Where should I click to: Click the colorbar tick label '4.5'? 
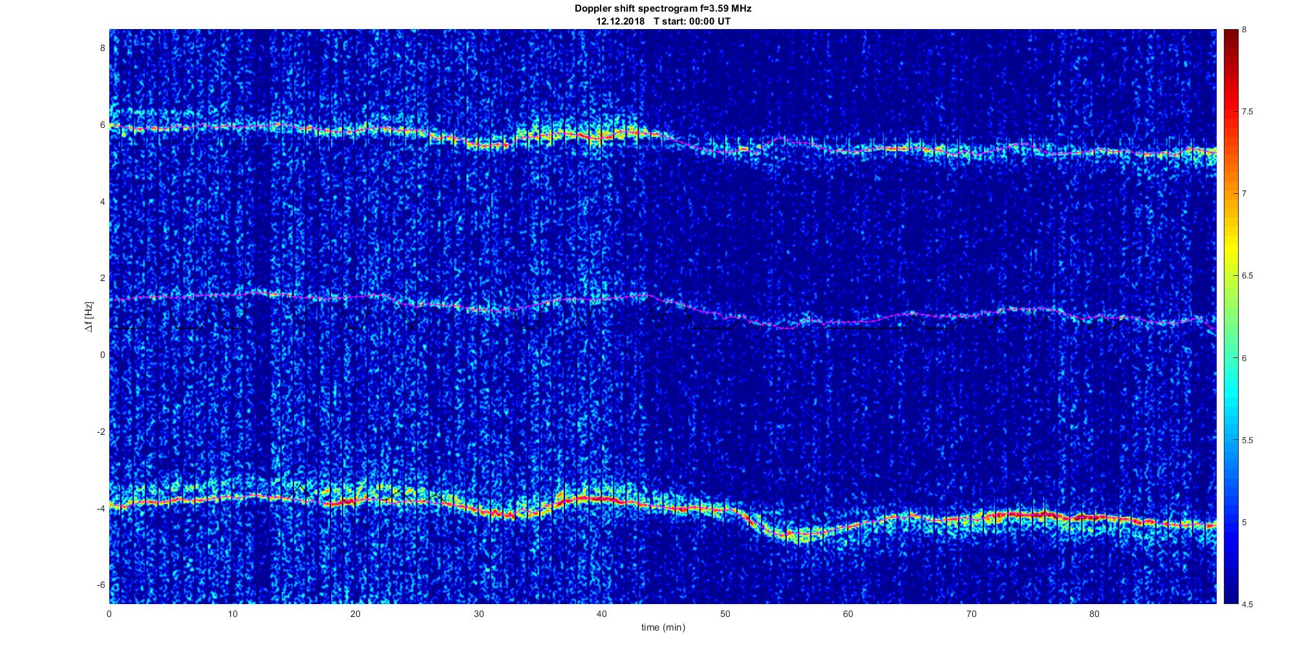pos(1248,605)
